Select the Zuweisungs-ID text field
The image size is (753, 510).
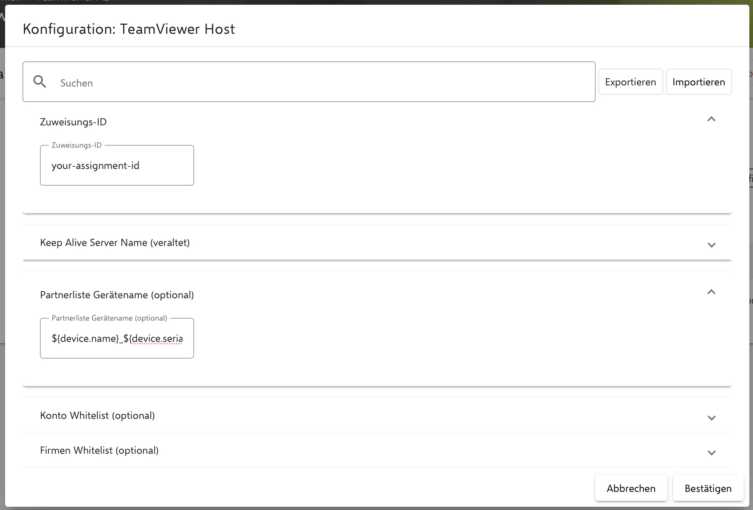pos(116,165)
